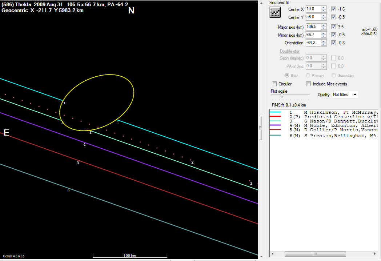Click the observer list horizontal scrollbar thumb
This screenshot has height=261, width=381.
(x=315, y=254)
